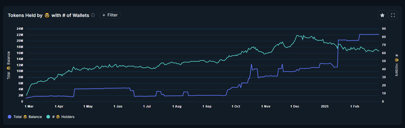Click the '50' right axis value

point(384,61)
